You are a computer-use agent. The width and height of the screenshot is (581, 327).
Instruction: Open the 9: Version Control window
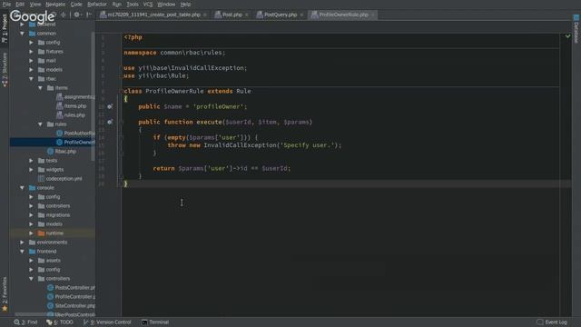click(x=107, y=322)
